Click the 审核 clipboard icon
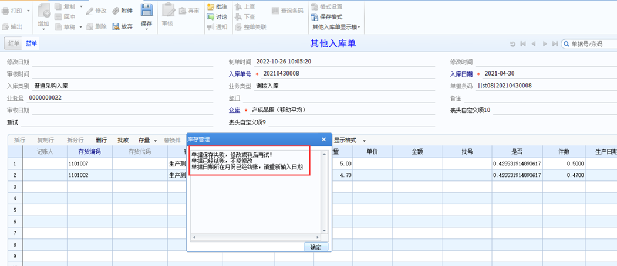617x266 pixels. click(168, 10)
